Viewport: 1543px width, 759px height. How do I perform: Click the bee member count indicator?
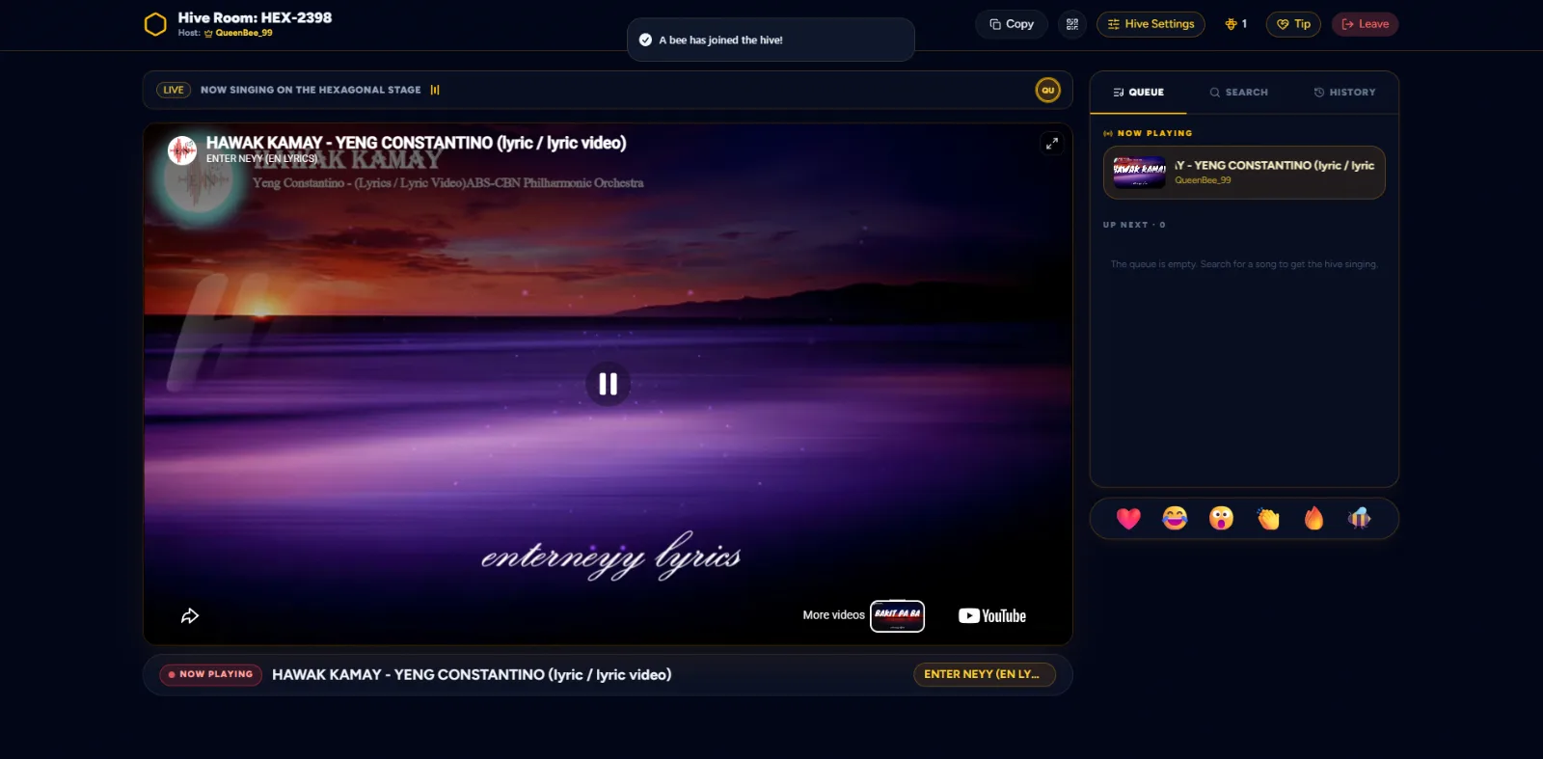pyautogui.click(x=1235, y=24)
